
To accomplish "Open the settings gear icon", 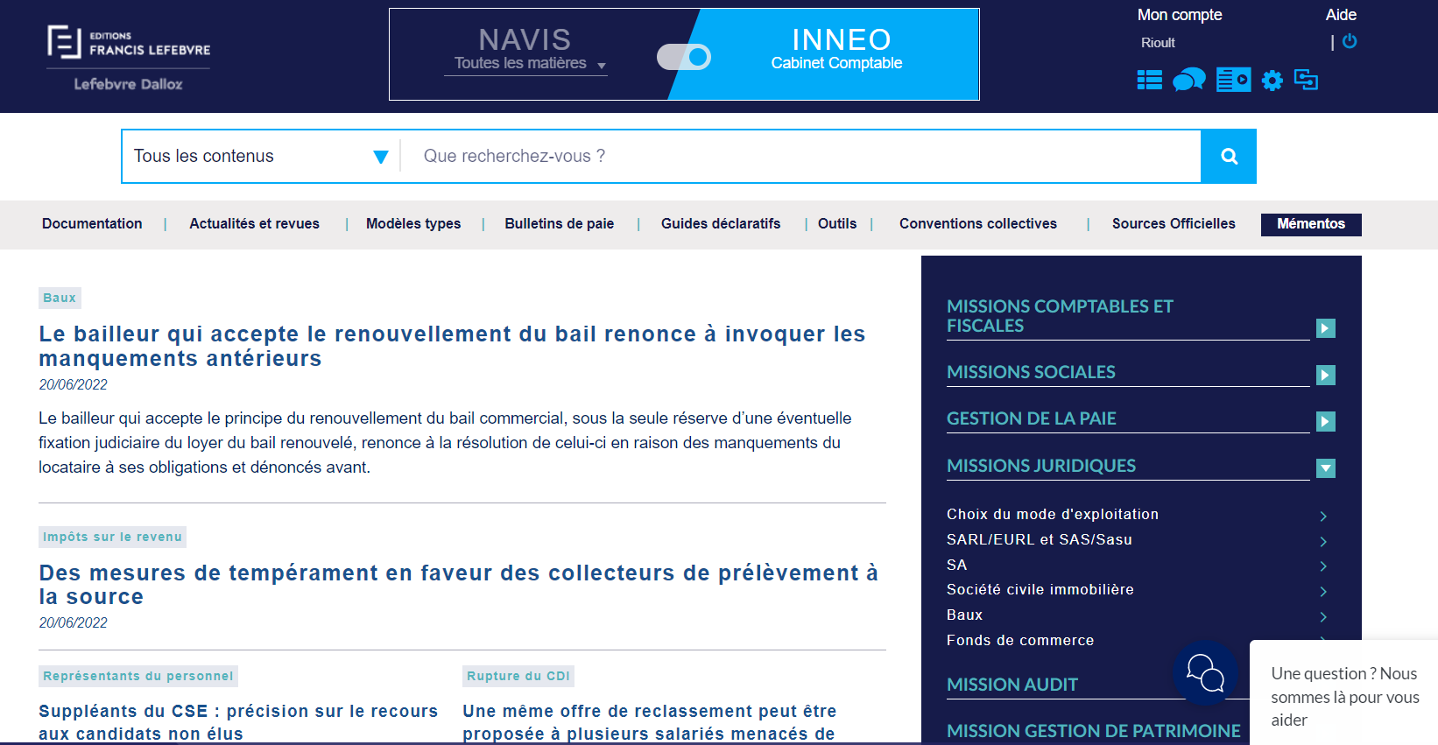I will click(1272, 81).
